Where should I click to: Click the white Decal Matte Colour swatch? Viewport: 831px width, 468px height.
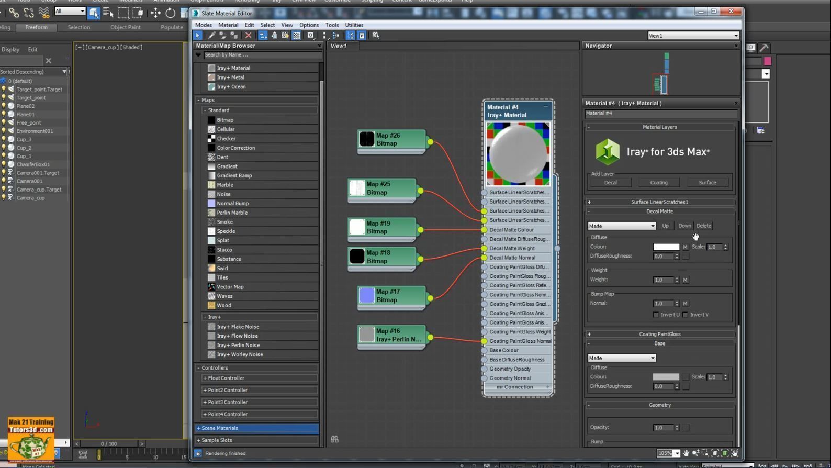(x=666, y=247)
